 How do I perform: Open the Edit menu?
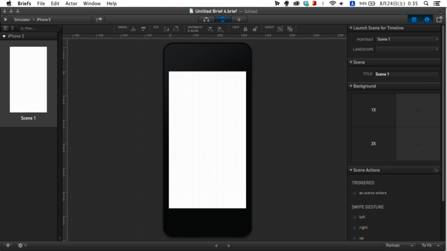coord(55,3)
